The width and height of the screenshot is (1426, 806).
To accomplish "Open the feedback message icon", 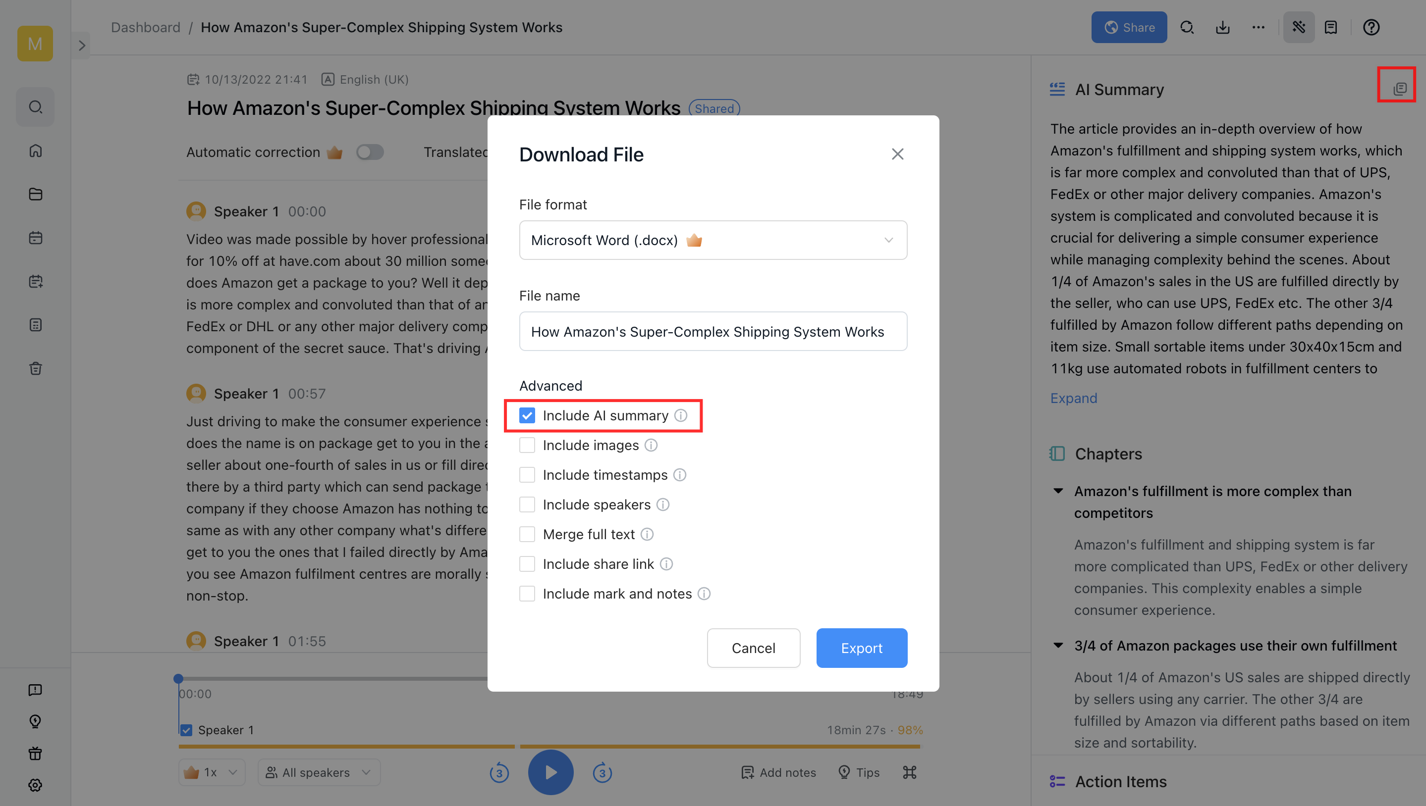I will pyautogui.click(x=35, y=690).
